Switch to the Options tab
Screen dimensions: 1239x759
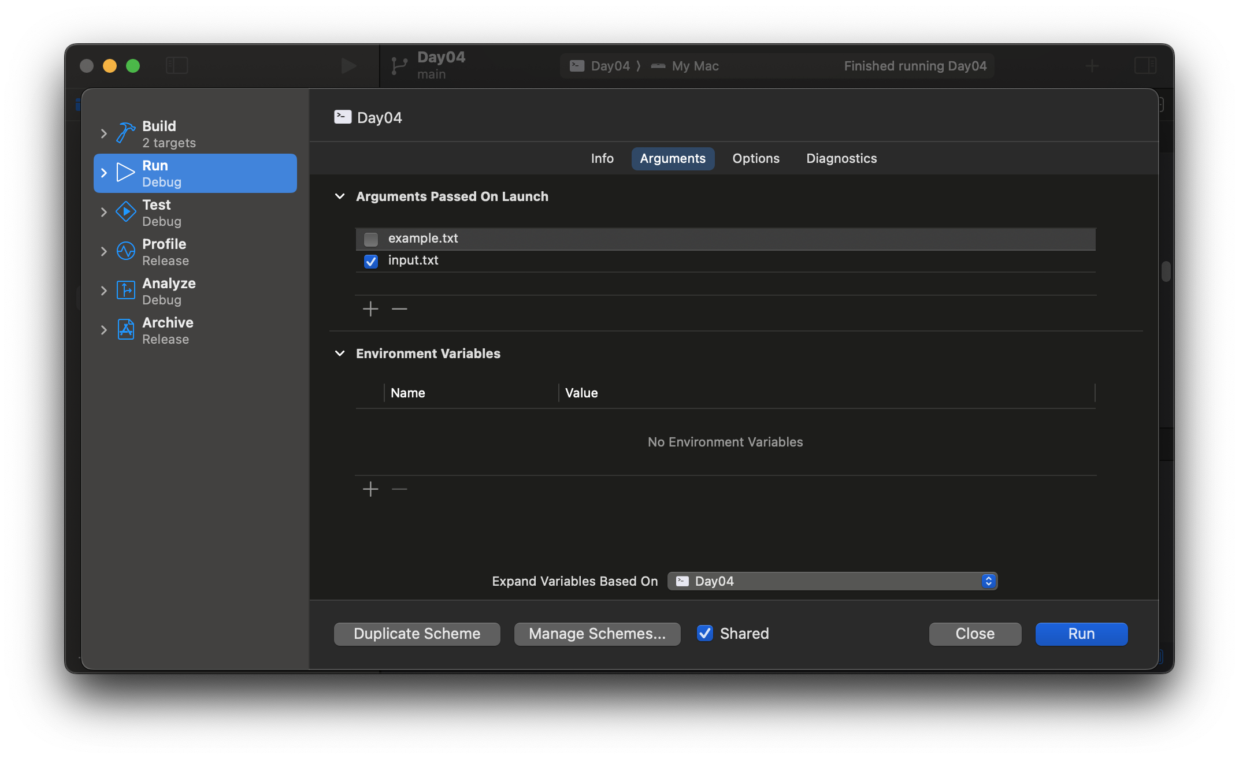click(756, 158)
